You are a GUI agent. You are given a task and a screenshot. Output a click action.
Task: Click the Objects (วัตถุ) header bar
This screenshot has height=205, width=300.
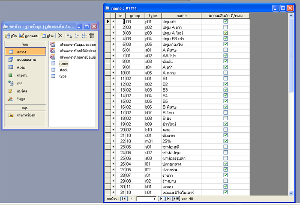point(25,45)
